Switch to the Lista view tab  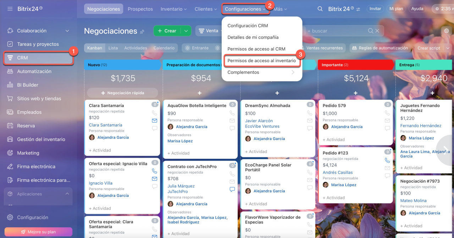pos(113,48)
